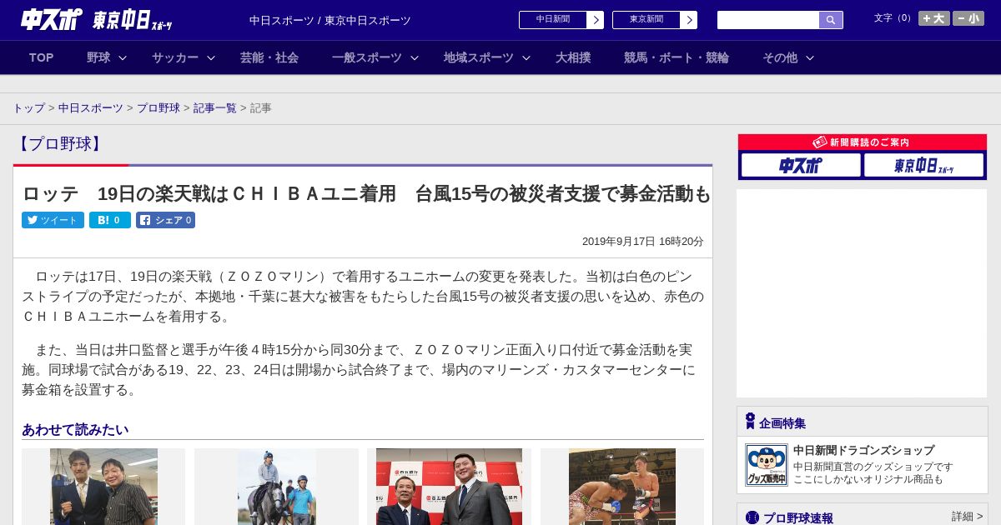Viewport: 1001px width, 525px height.
Task: Click the 【プロ野球】 category heading
Action: 60,143
